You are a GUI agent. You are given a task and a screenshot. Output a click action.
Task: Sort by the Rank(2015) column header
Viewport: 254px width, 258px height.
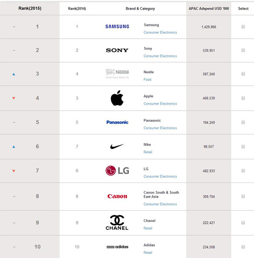click(x=30, y=8)
